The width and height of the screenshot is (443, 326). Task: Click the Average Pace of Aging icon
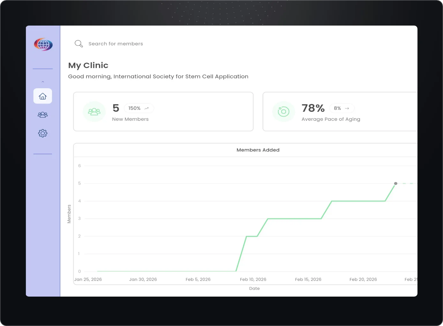(283, 112)
